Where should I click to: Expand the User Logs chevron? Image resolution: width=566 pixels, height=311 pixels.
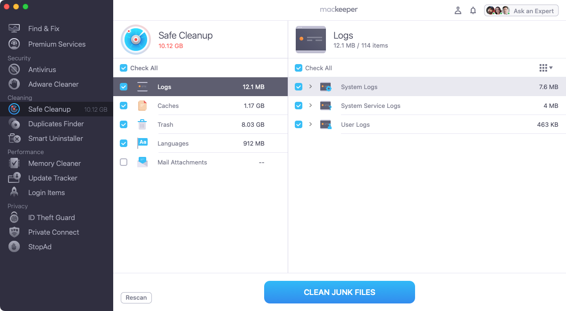point(311,124)
